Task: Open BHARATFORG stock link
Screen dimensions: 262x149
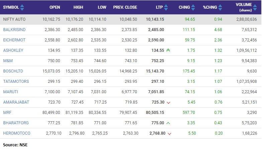Action: tap(16, 123)
